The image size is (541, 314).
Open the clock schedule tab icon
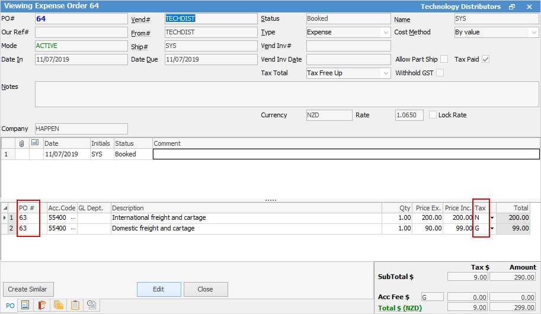pos(92,305)
